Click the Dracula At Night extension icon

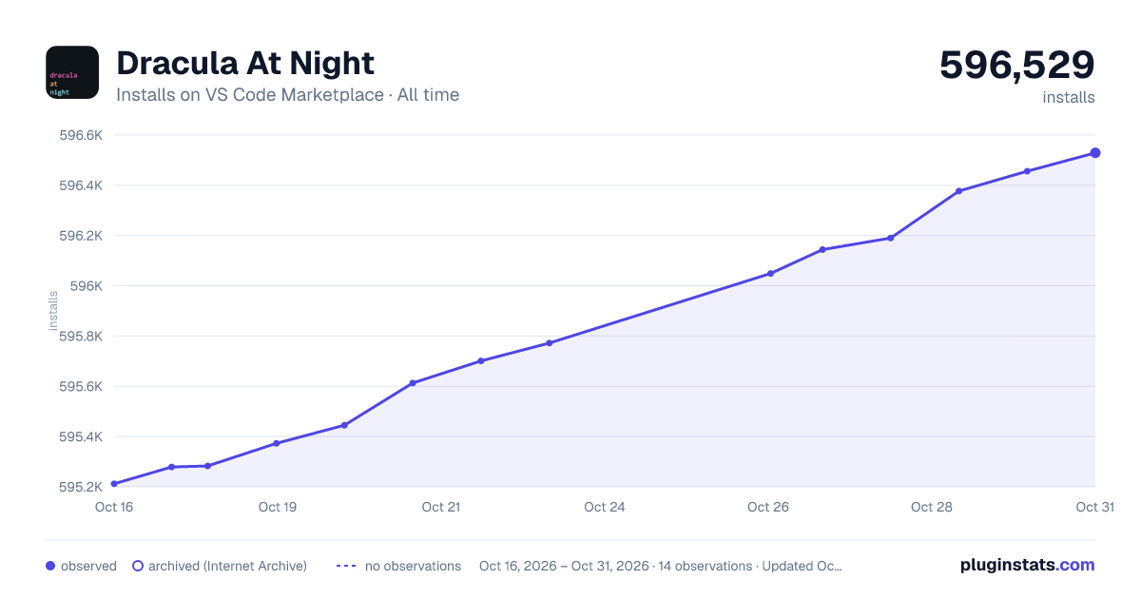click(72, 72)
